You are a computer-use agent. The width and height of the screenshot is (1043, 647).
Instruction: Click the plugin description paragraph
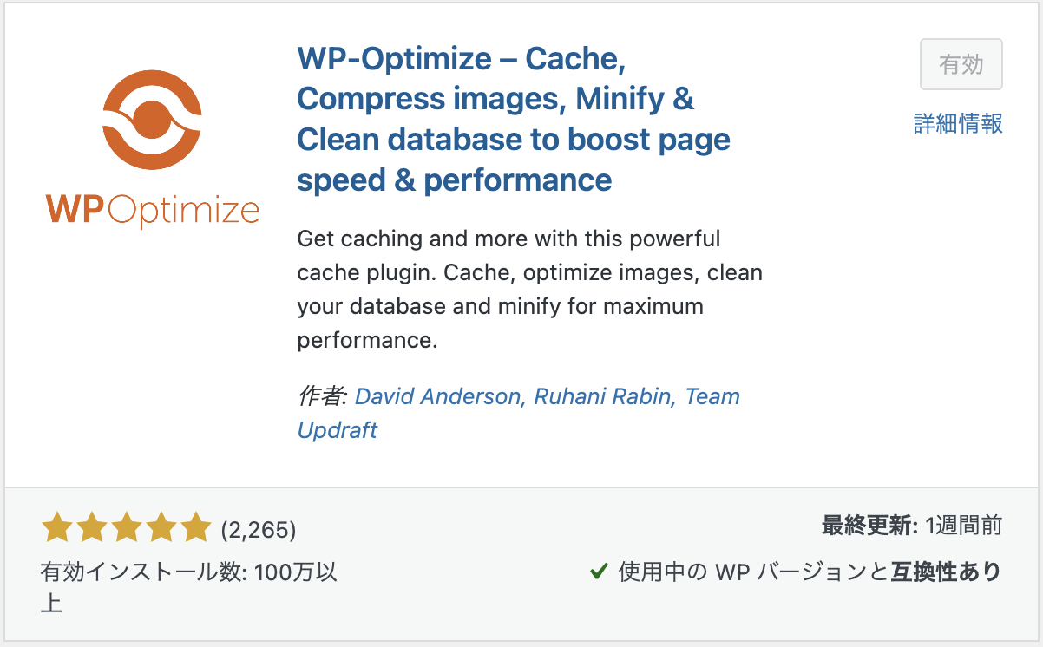tap(529, 289)
